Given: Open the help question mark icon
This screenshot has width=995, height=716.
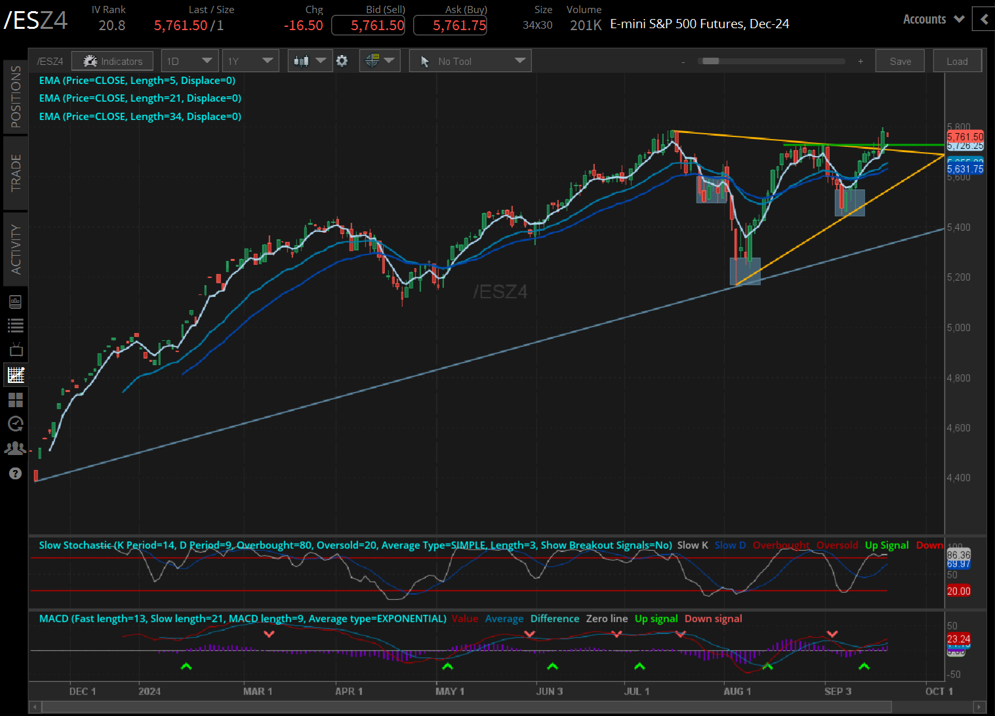Looking at the screenshot, I should 15,473.
